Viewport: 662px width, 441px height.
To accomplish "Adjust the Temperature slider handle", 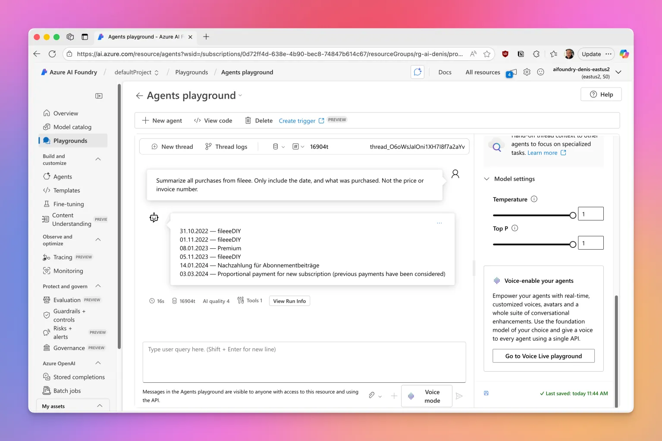I will point(573,215).
